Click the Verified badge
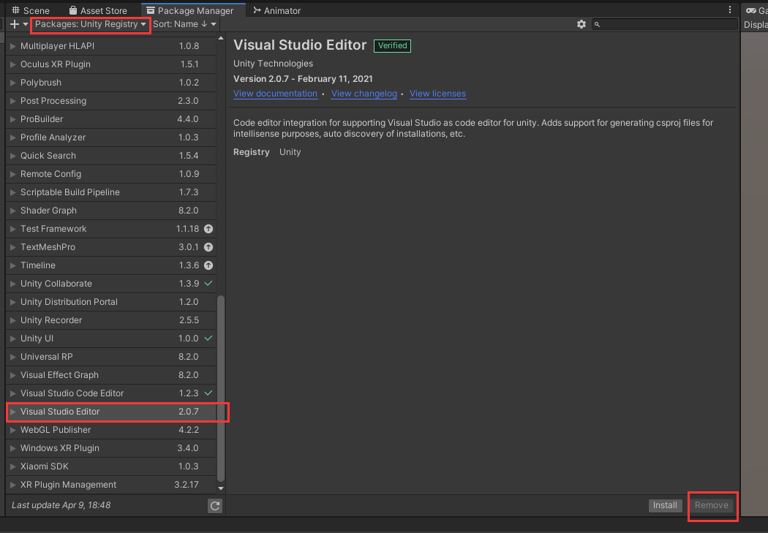The image size is (768, 533). 392,45
